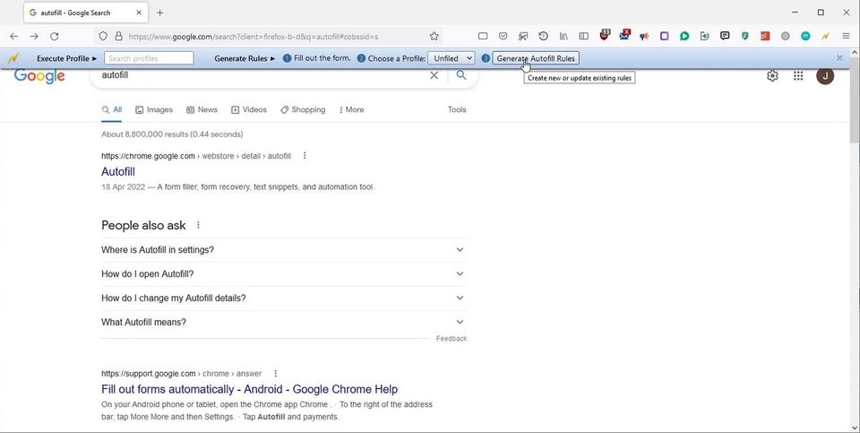
Task: Switch to the Videos tab
Action: 249,109
